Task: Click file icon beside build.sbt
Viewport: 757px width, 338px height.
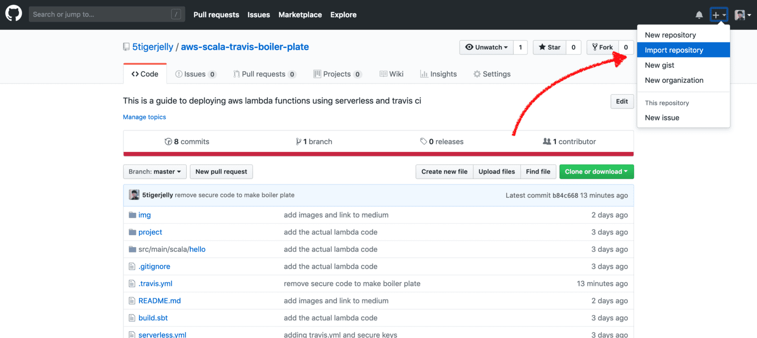Action: click(132, 318)
